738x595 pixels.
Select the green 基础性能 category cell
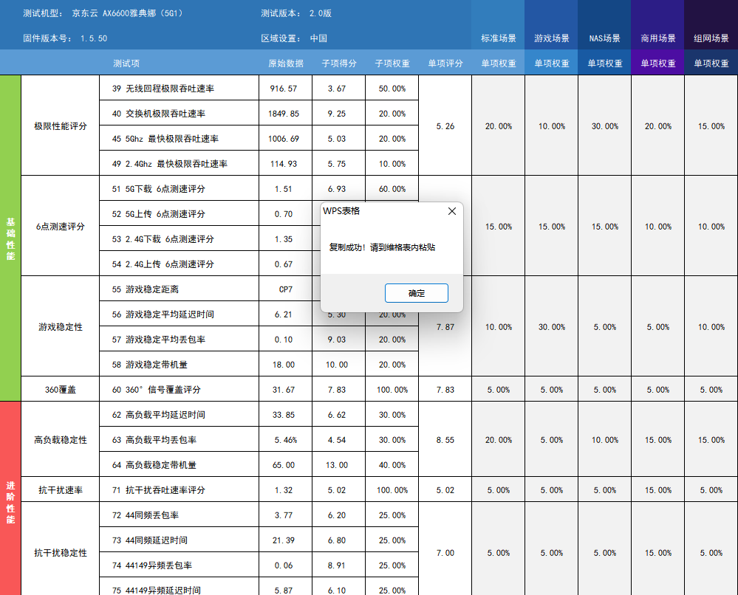(x=10, y=238)
